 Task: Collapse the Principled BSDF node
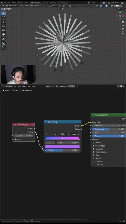[93, 115]
